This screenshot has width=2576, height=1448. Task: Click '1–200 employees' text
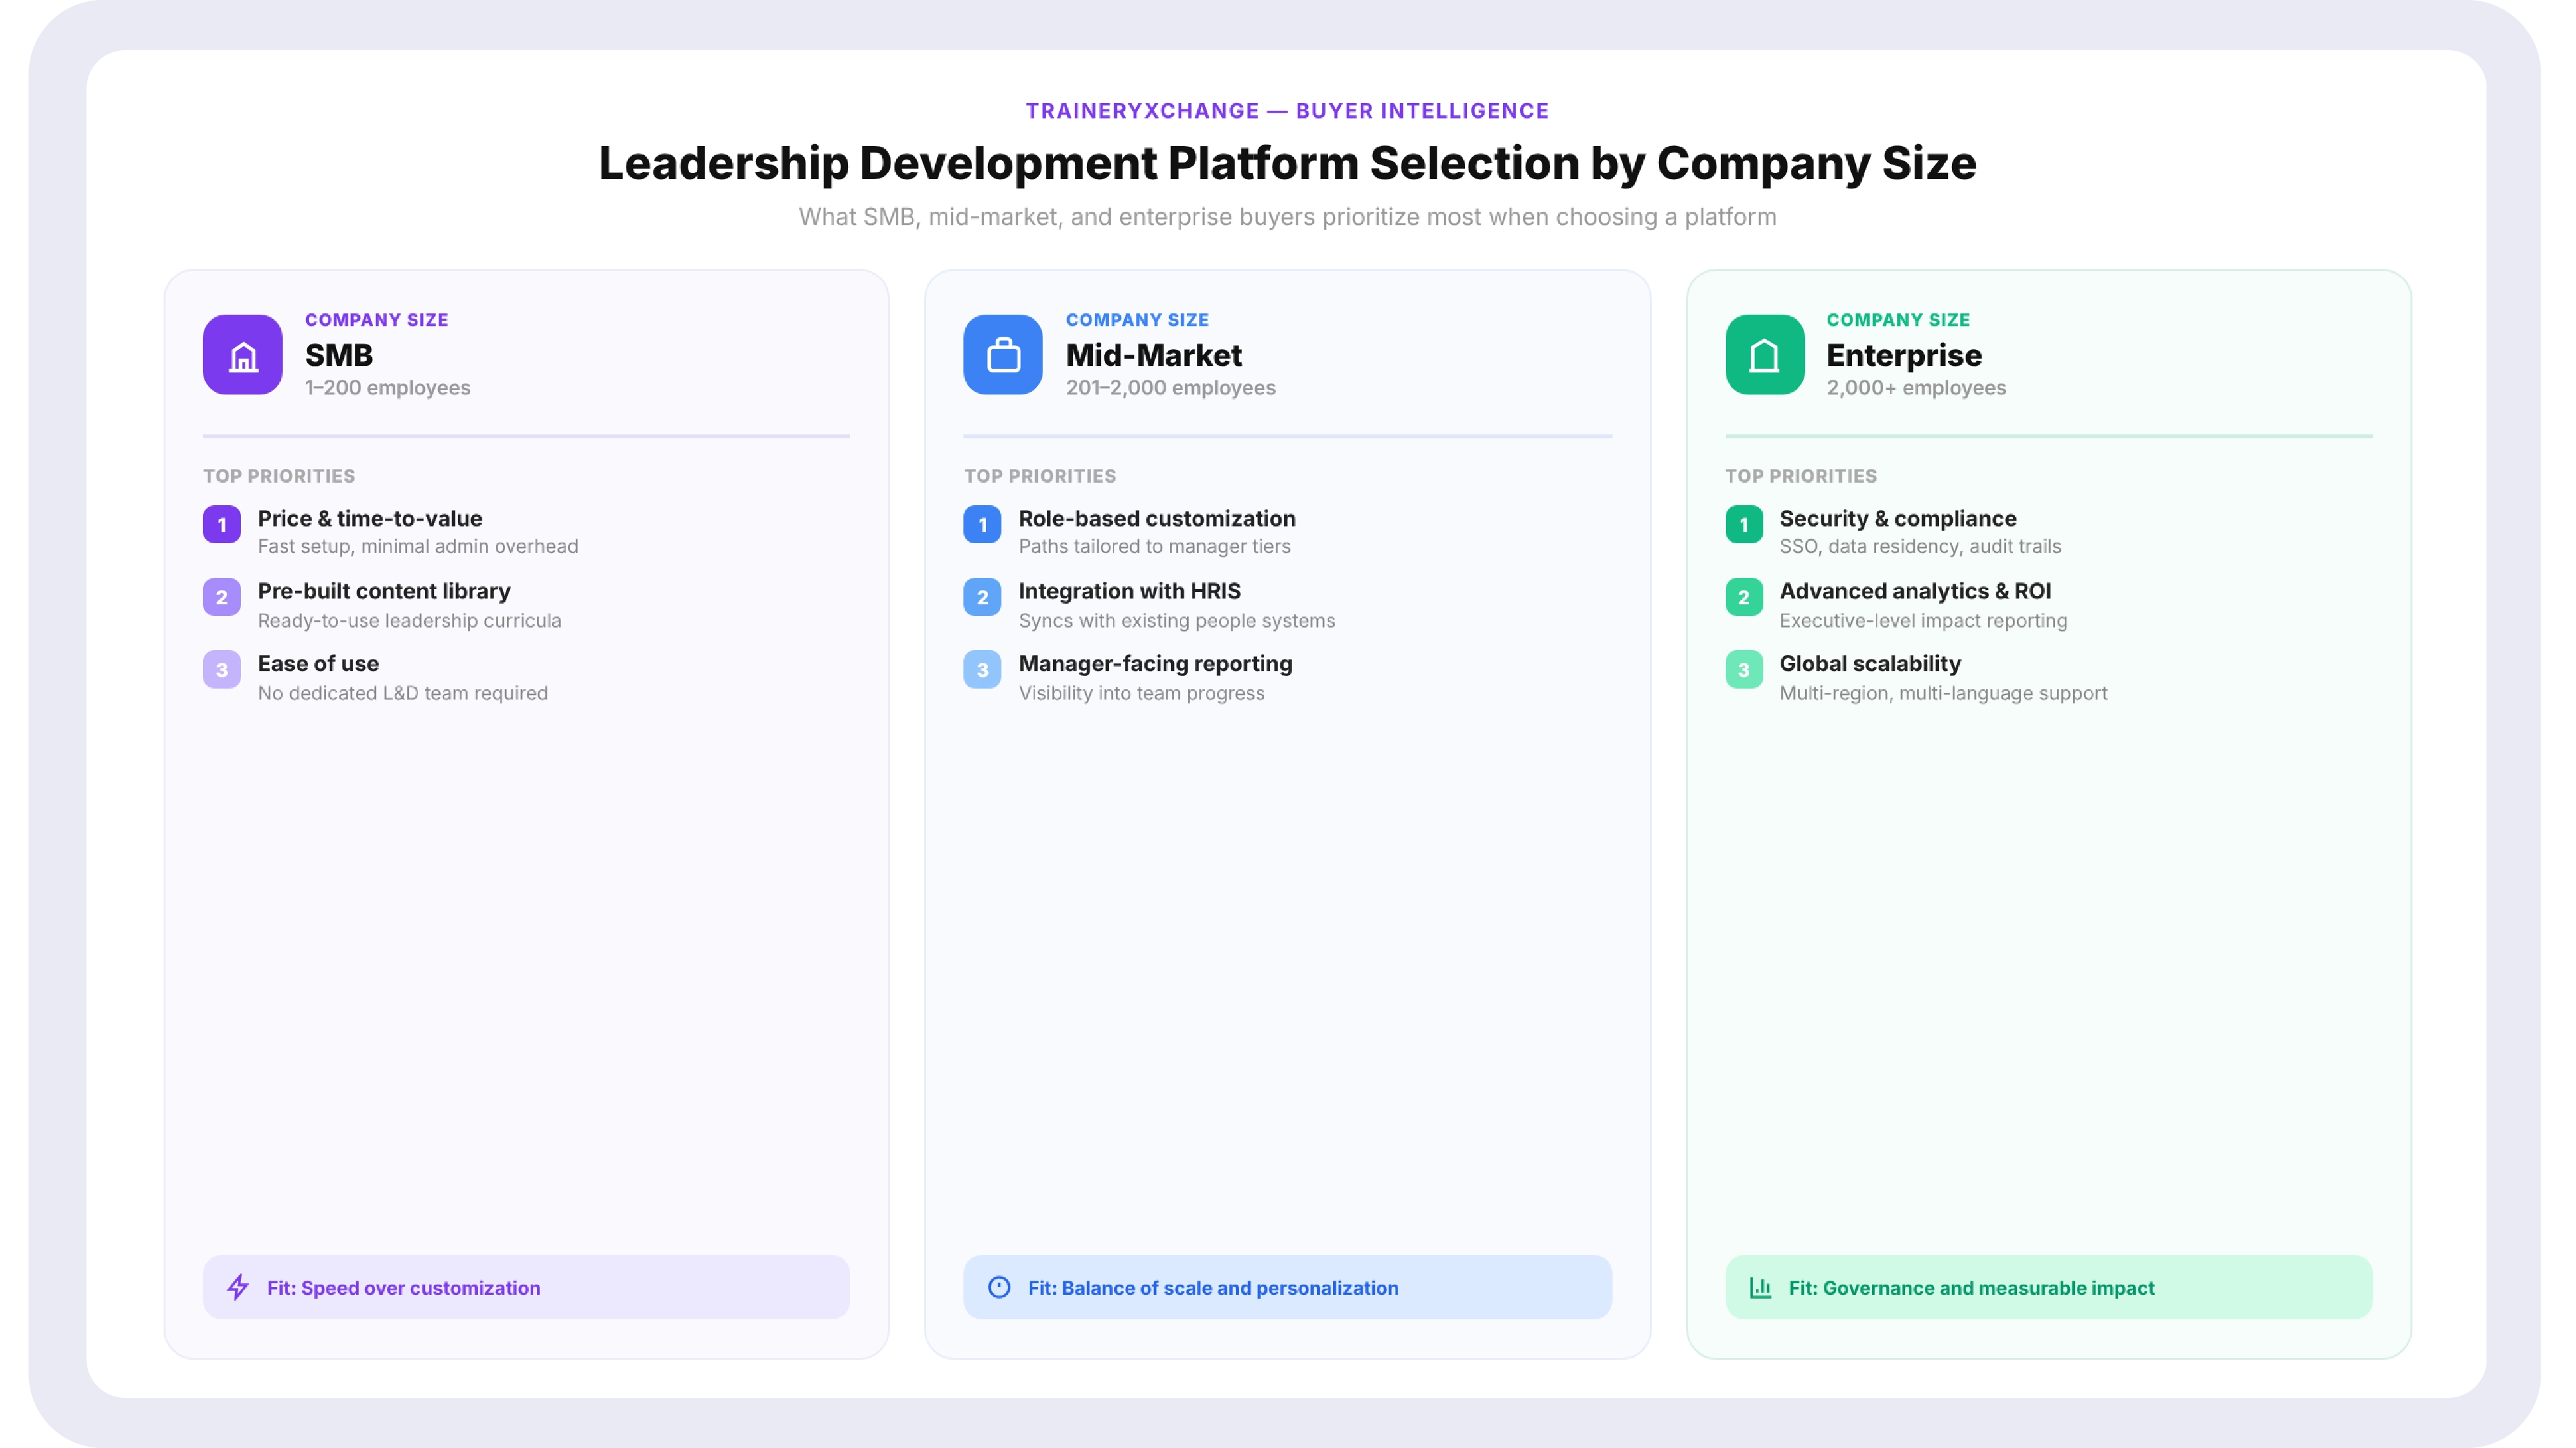388,387
